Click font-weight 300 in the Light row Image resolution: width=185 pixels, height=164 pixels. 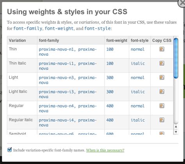(110, 78)
